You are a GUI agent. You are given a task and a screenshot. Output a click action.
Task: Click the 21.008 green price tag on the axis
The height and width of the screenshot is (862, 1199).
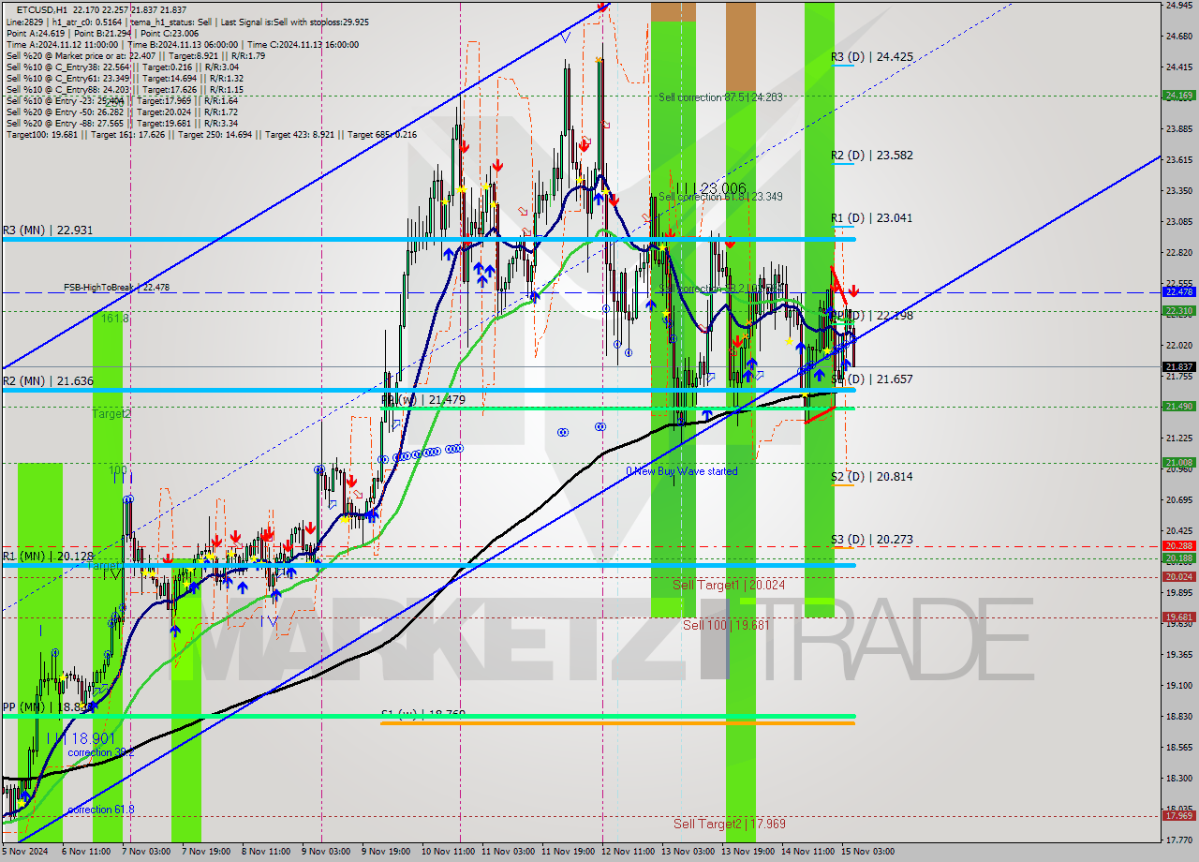coord(1178,462)
